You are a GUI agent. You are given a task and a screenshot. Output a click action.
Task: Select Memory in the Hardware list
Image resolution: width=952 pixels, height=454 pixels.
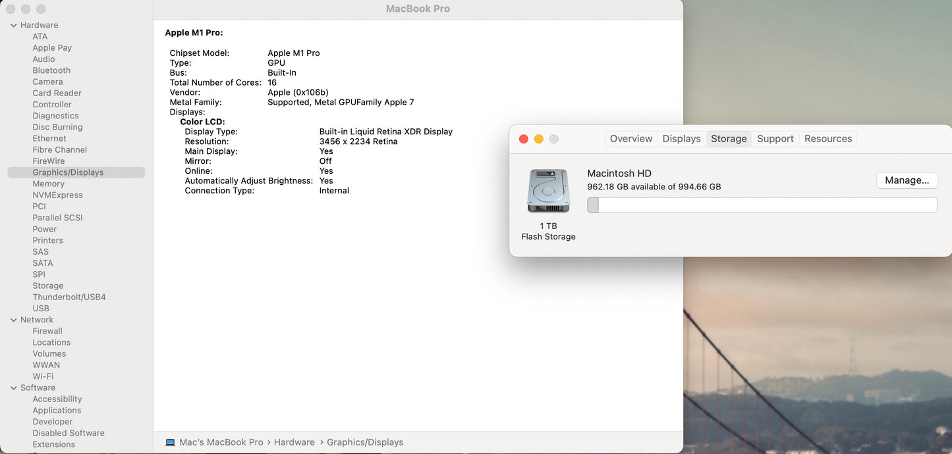[48, 184]
